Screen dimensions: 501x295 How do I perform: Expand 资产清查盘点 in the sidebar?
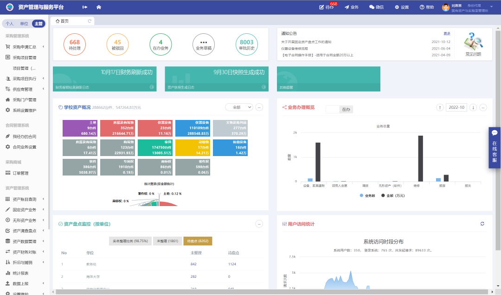(x=24, y=231)
